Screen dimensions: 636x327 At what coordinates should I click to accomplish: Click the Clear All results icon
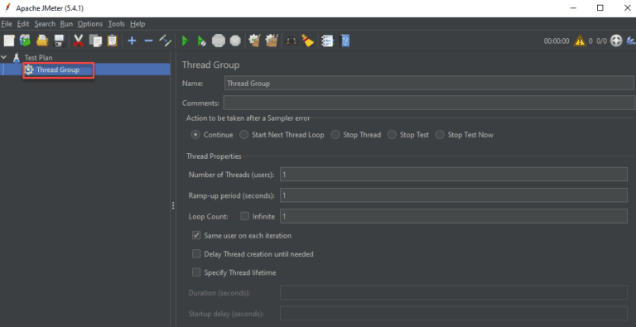tap(272, 41)
